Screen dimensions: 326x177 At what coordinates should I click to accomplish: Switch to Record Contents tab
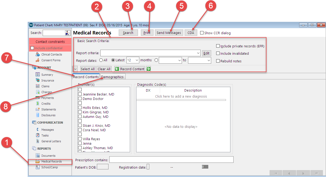pyautogui.click(x=86, y=77)
